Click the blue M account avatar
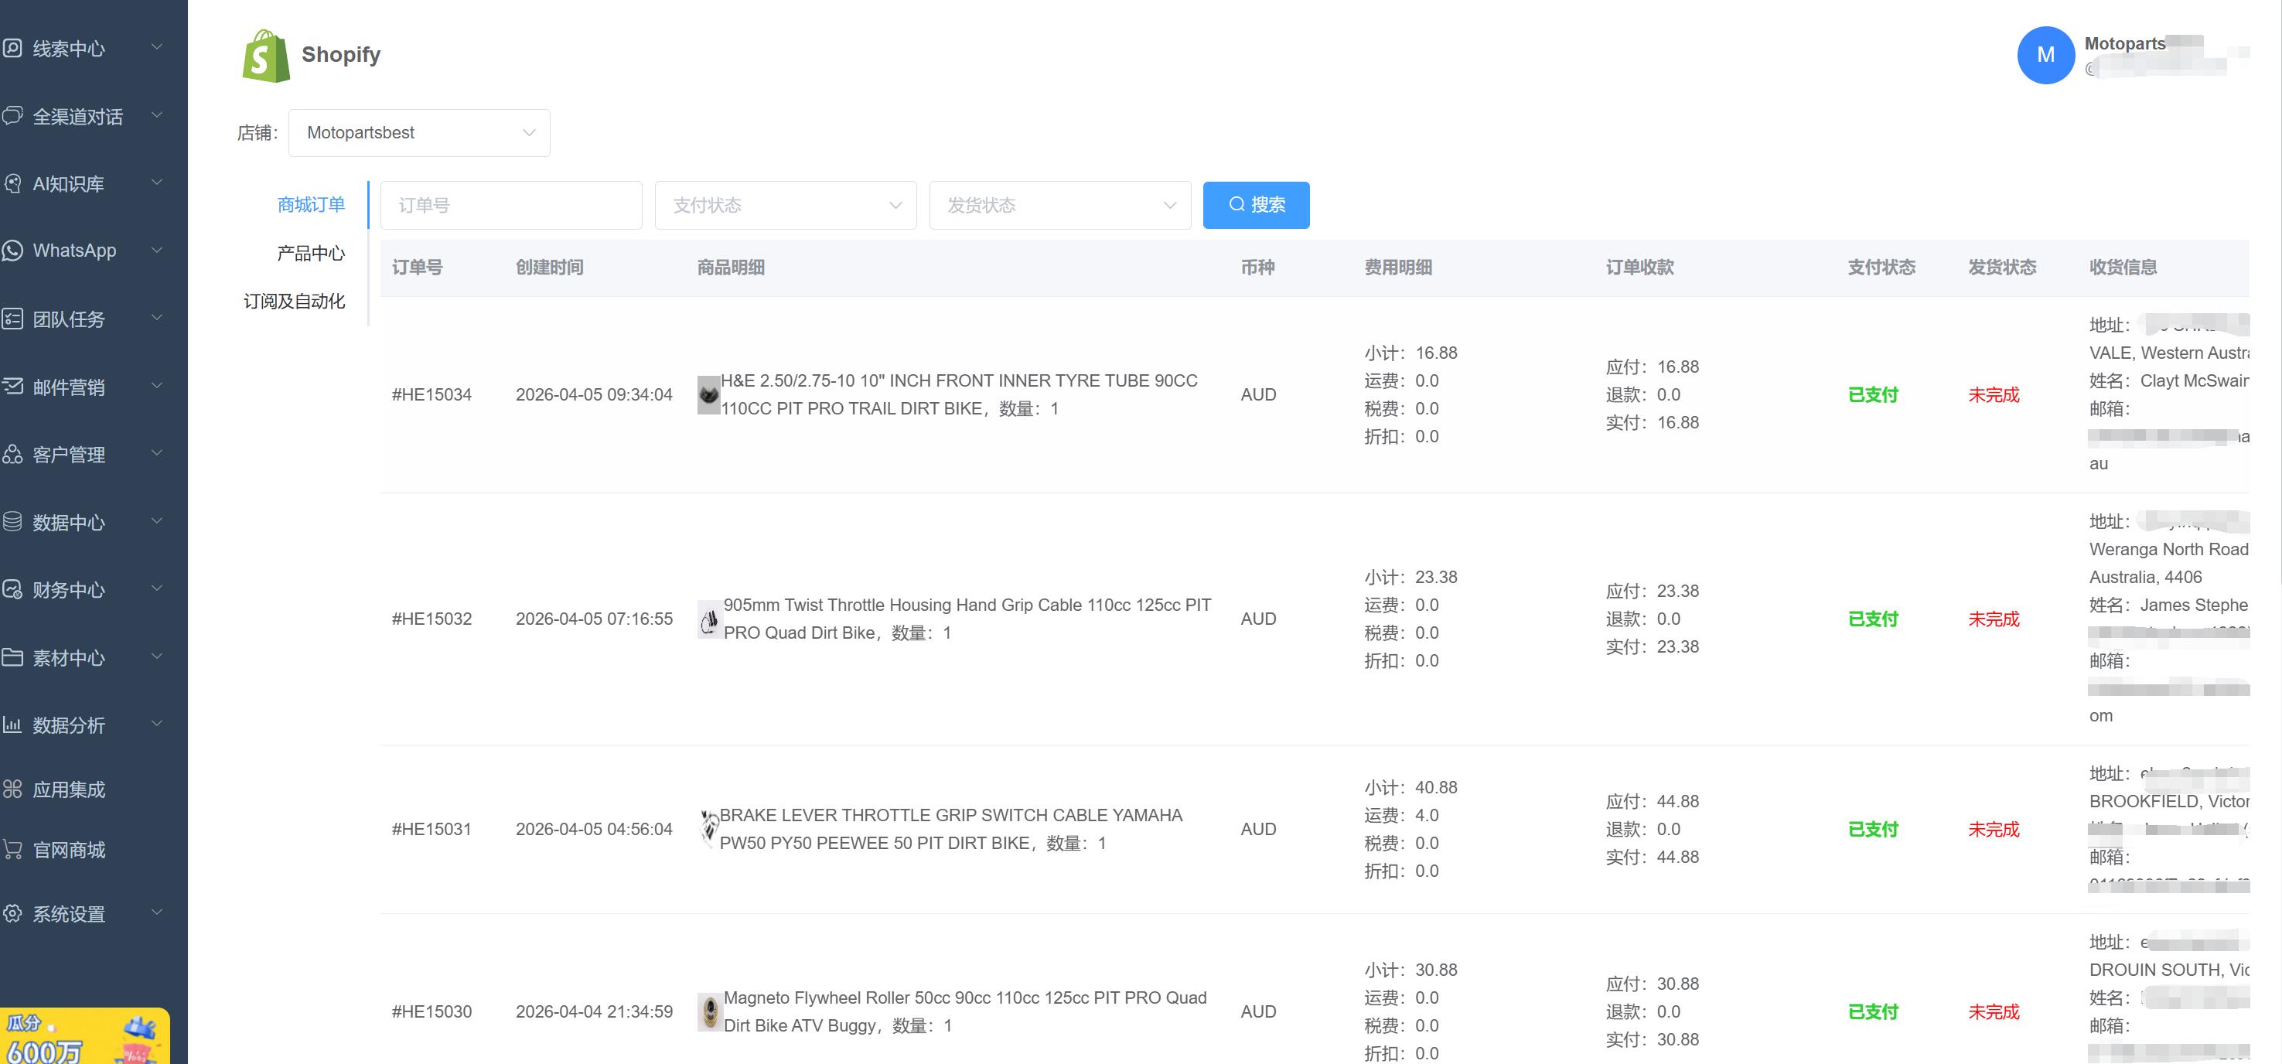Screen dimensions: 2282x1064 2045,55
